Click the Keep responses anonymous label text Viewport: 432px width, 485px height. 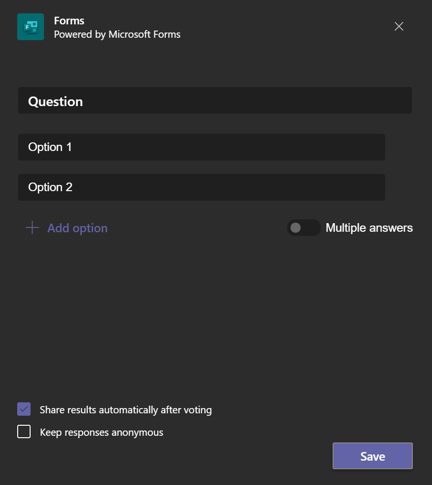101,432
